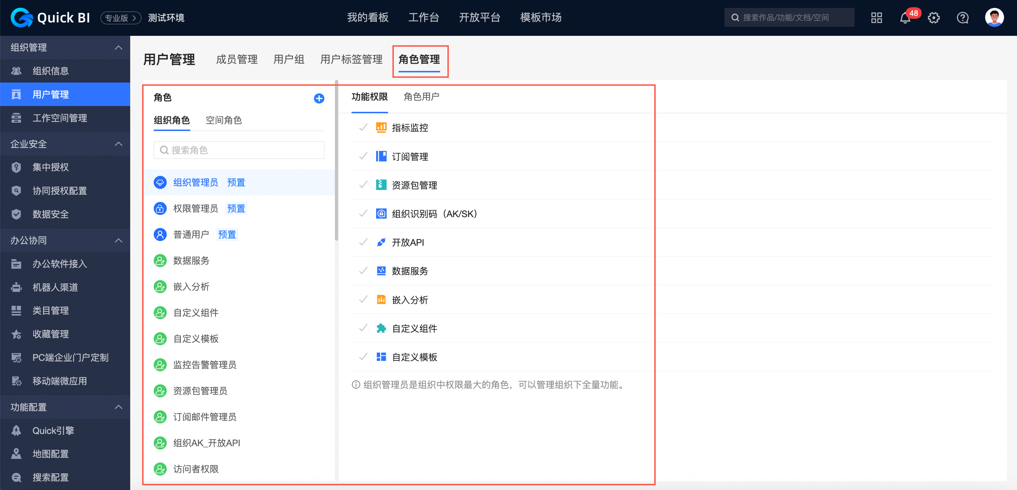
Task: Toggle the 自定义模板 permission checkmark
Action: point(363,357)
